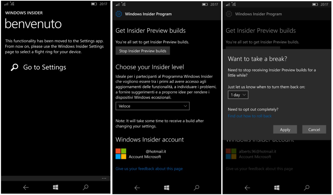Click the benvenuto heading
The image size is (333, 195).
[x=33, y=24]
